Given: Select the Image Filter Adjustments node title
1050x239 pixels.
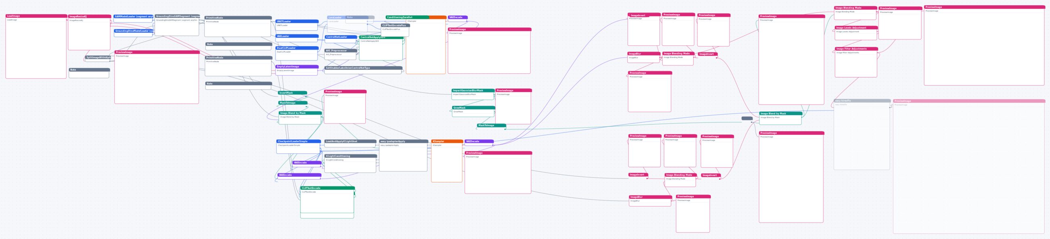Looking at the screenshot, I should click(857, 49).
